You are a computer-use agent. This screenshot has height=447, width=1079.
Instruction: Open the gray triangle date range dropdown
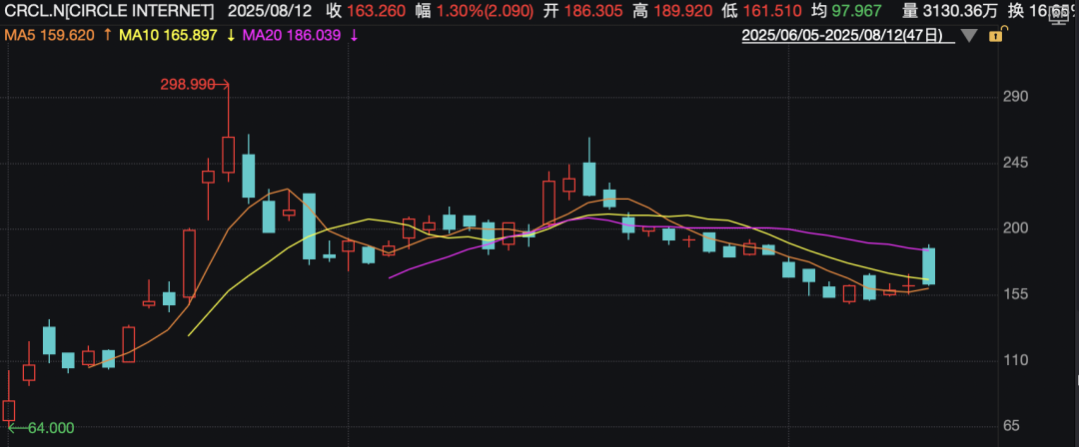pyautogui.click(x=969, y=36)
